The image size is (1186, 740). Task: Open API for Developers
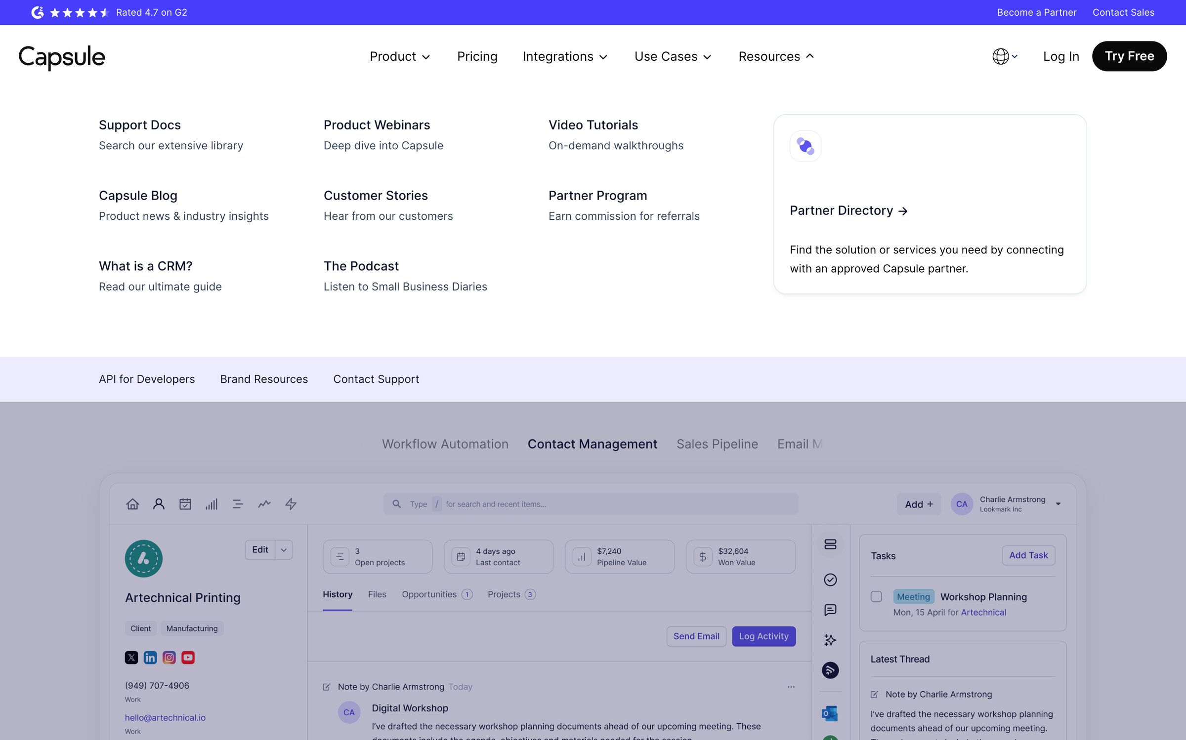[147, 379]
